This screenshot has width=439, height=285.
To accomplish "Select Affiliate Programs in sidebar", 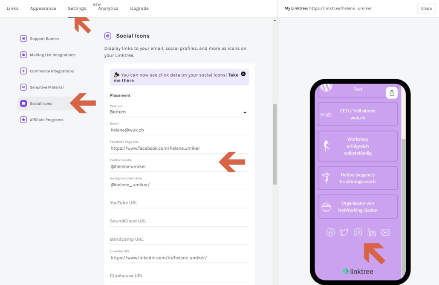I will (46, 120).
